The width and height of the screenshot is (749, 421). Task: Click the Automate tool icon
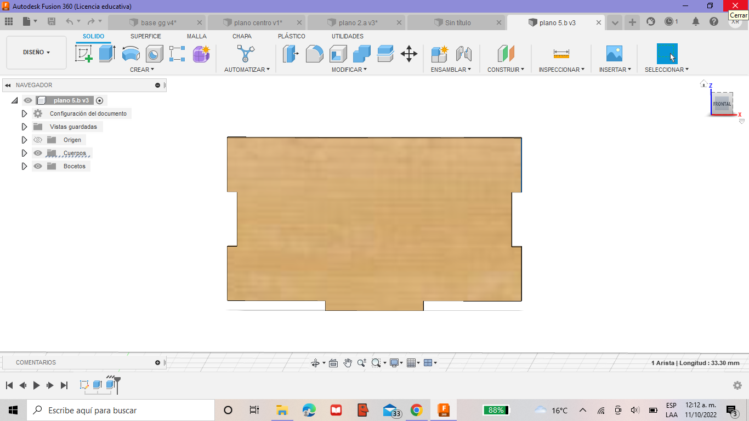coord(246,54)
